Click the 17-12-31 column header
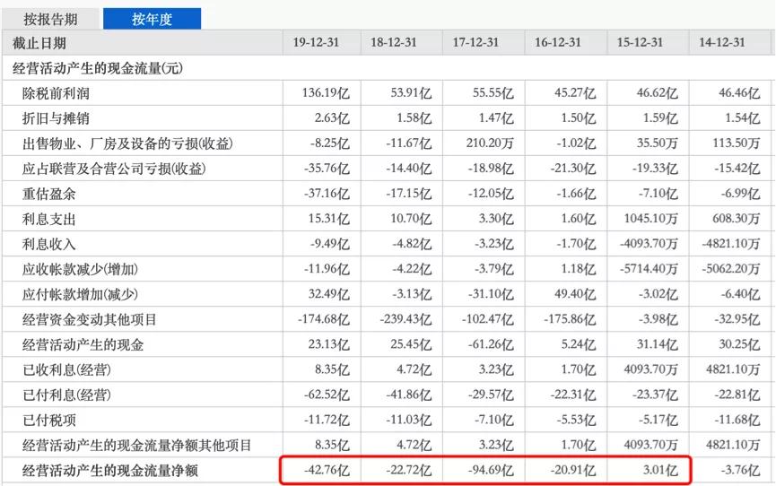The image size is (776, 486). click(x=475, y=42)
